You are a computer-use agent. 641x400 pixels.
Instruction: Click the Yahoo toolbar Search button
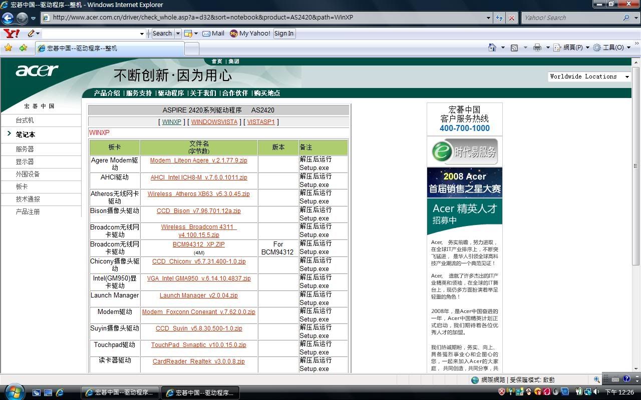tap(162, 33)
